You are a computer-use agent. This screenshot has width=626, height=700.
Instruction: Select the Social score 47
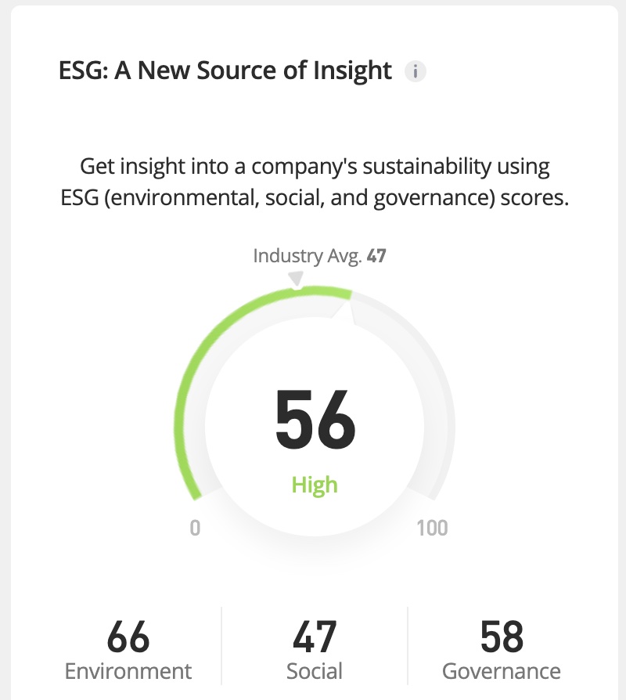315,637
